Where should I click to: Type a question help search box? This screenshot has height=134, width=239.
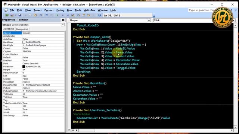click(x=202, y=10)
